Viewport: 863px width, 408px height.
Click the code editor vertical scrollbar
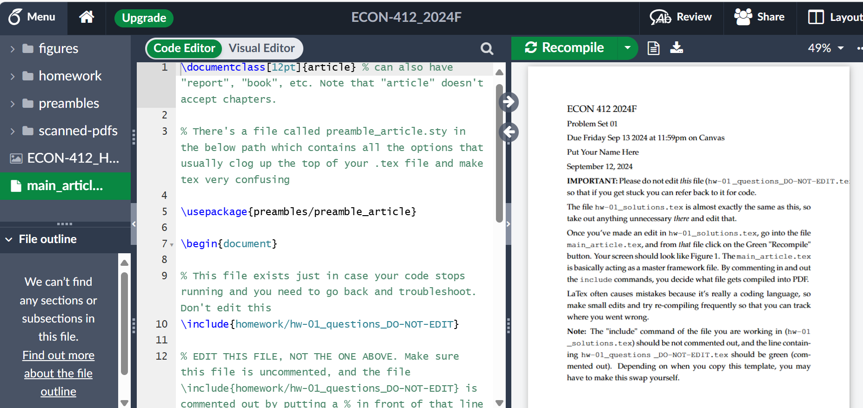pyautogui.click(x=500, y=153)
